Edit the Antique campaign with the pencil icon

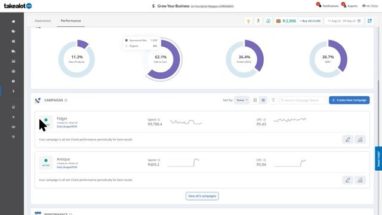[x=347, y=180]
